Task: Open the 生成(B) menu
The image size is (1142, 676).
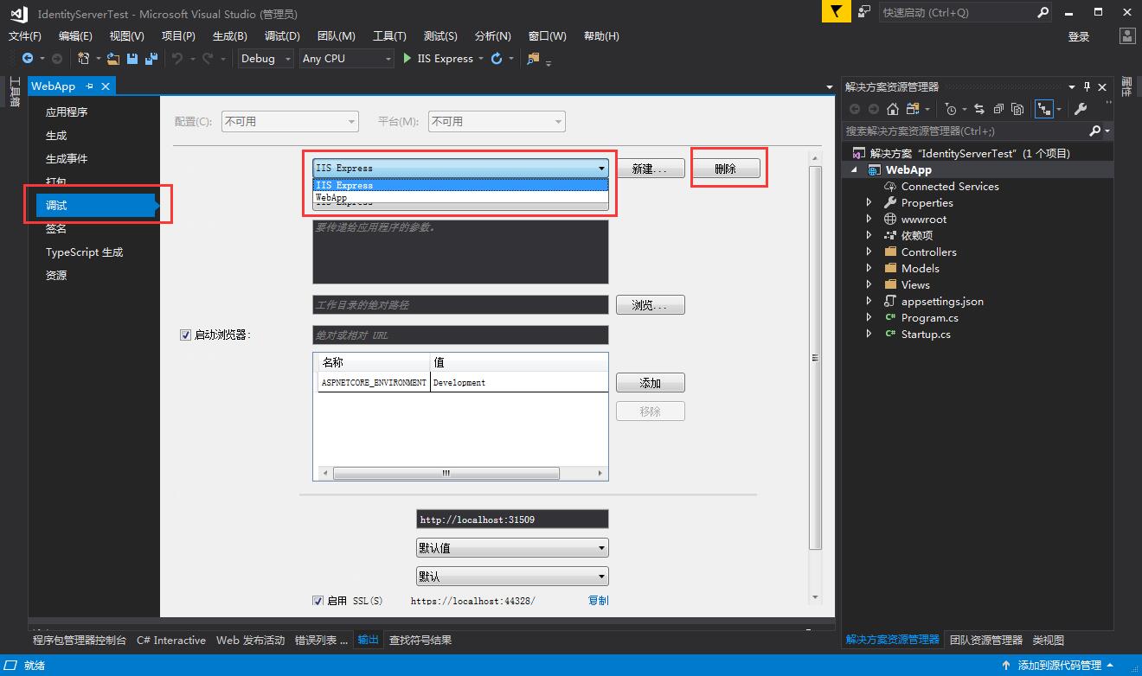Action: [229, 36]
